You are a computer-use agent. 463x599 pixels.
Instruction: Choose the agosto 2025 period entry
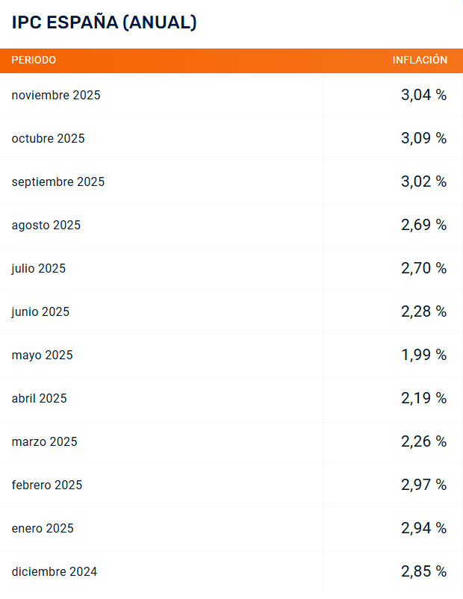tap(46, 226)
